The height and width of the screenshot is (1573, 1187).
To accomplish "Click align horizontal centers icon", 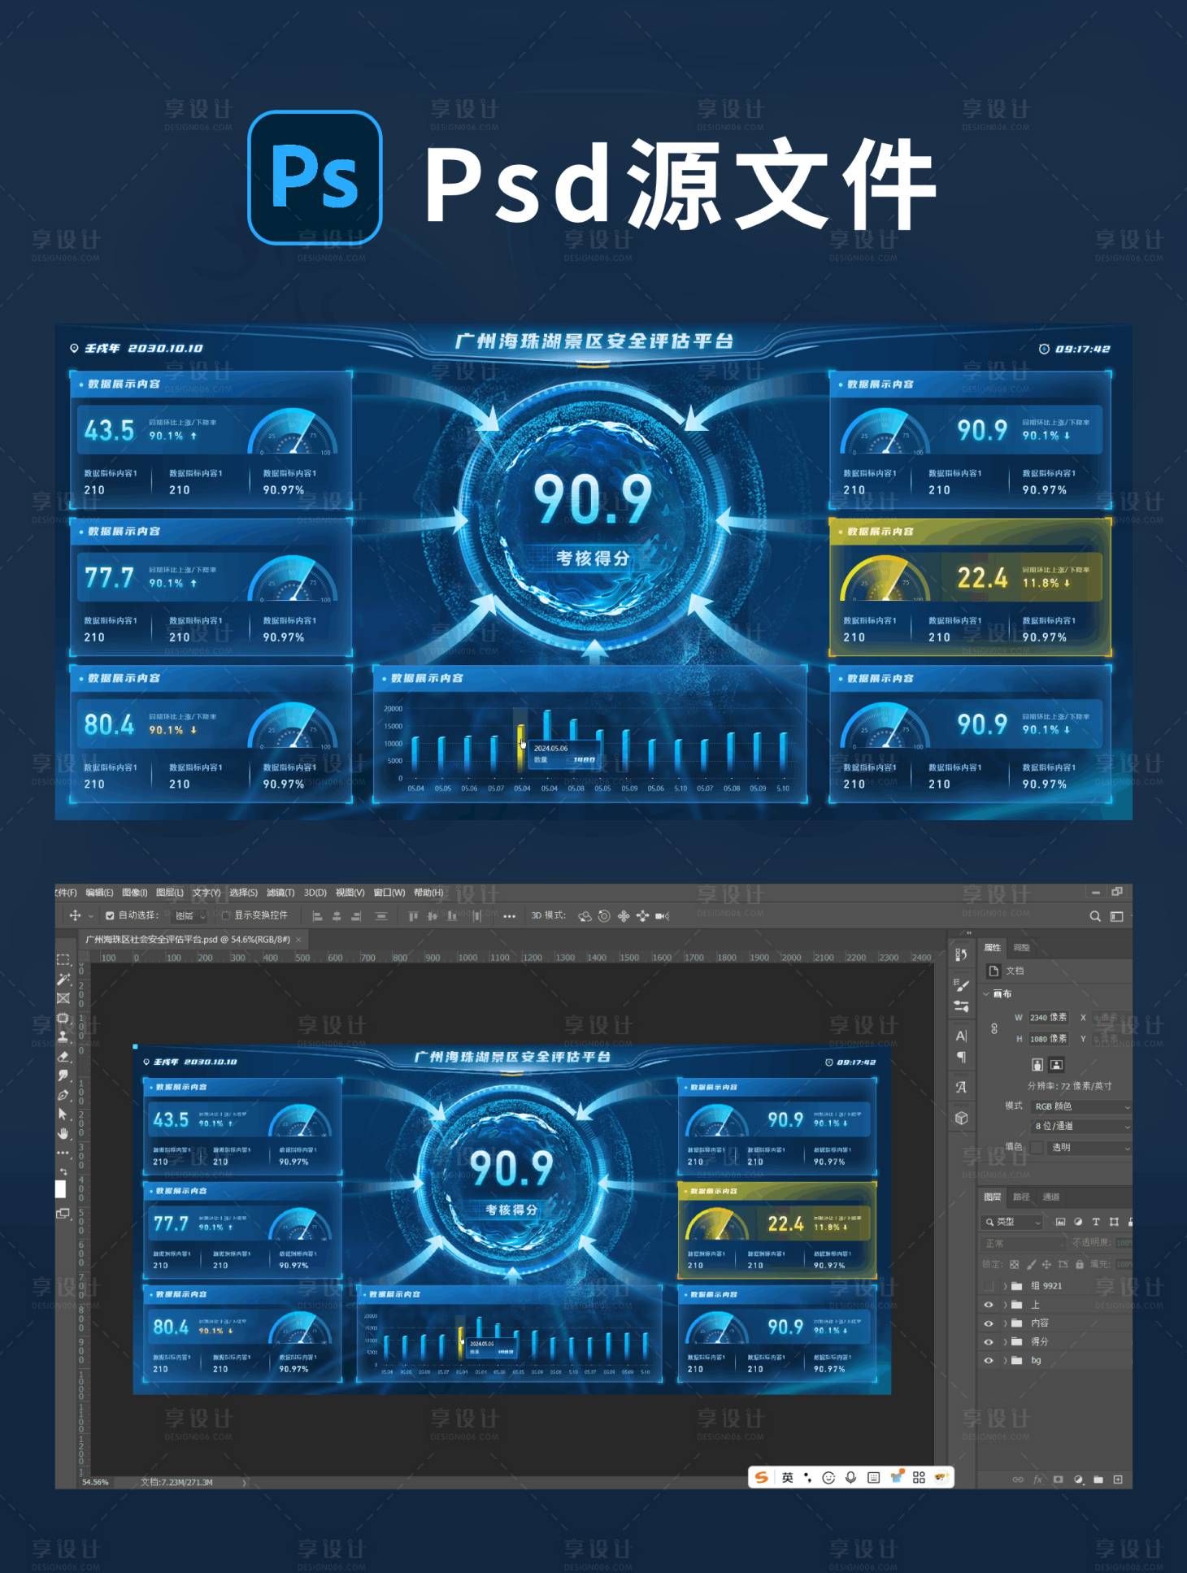I will point(337,916).
